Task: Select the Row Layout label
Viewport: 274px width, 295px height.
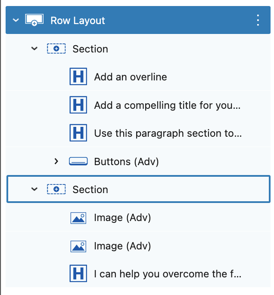Action: (78, 21)
